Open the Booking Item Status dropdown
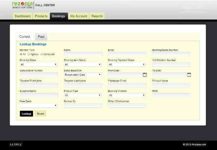The height and width of the screenshot is (150, 217). (82, 65)
